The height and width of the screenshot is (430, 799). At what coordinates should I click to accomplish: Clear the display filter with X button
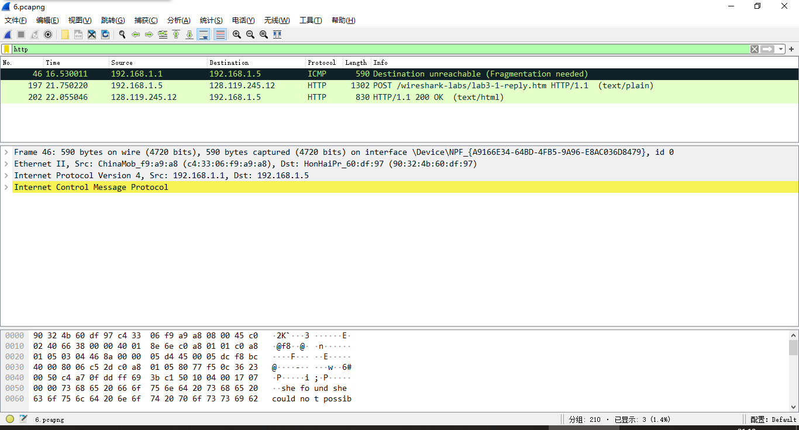(x=755, y=49)
